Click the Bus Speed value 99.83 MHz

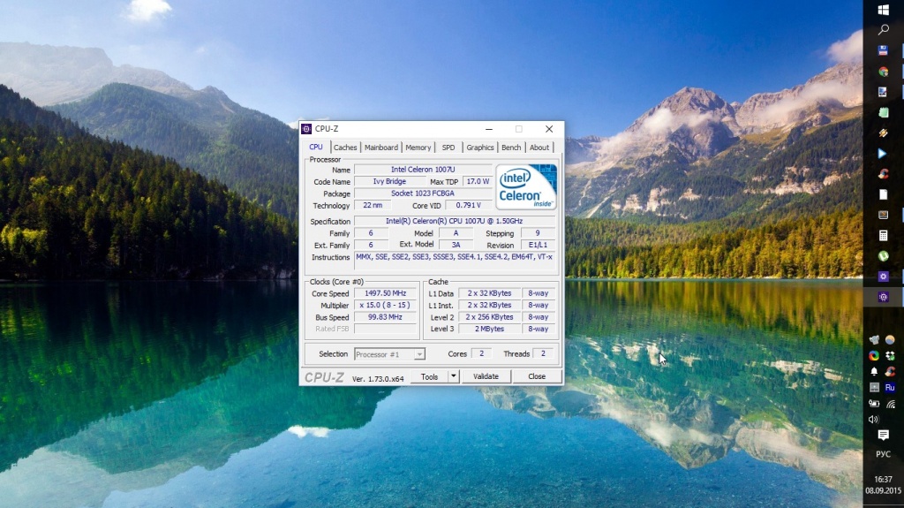385,317
